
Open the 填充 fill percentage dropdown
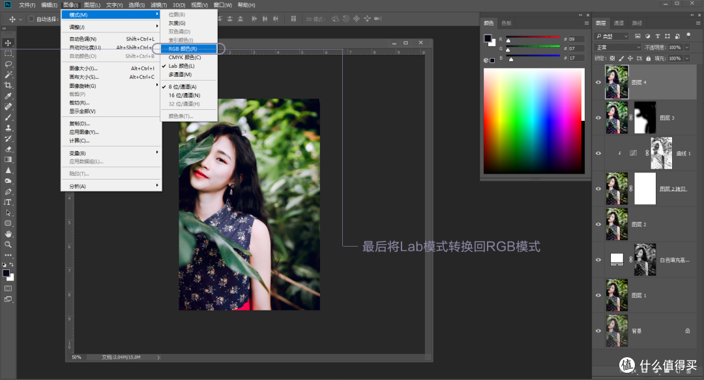coord(686,58)
